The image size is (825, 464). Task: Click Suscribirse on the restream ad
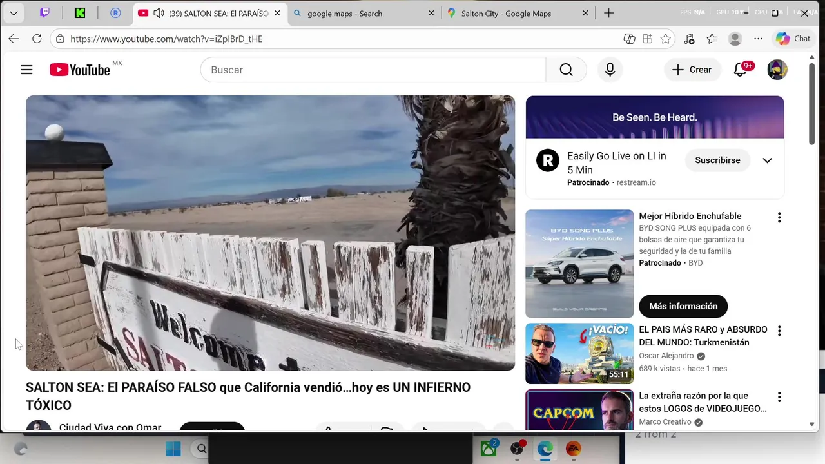(717, 160)
